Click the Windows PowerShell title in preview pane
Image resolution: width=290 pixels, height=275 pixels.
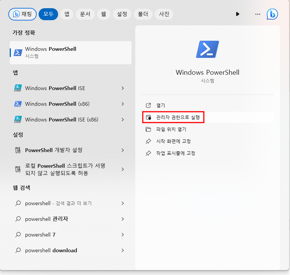point(208,72)
